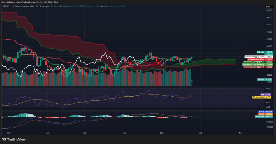Viewport: 276px width, 144px height.
Task: Click the USDCAD price label on axis
Action: [x=260, y=52]
